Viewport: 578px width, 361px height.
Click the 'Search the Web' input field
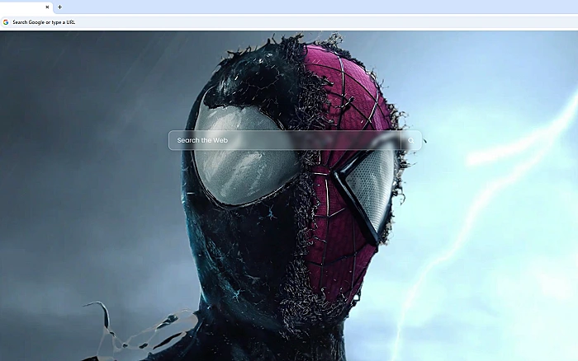(x=285, y=140)
